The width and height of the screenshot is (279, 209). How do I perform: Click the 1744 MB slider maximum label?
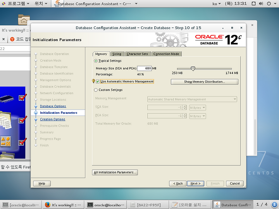(232, 73)
